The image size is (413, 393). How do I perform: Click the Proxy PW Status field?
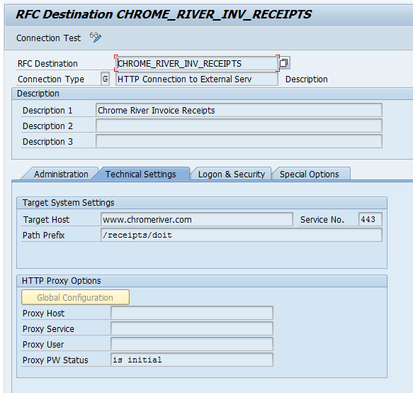pos(192,360)
